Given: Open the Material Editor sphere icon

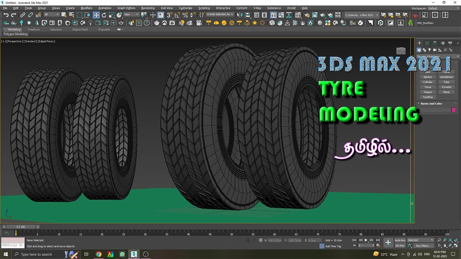Looking at the screenshot, I should [x=298, y=15].
